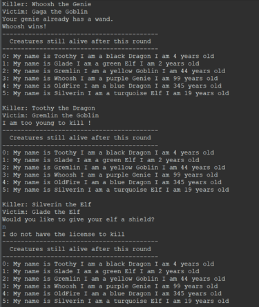Click the final '5: My name is Silverin' line
Viewport: 259px width, 307px height.
[x=115, y=301]
